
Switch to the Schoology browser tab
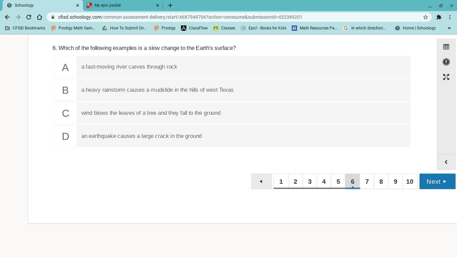pos(42,5)
